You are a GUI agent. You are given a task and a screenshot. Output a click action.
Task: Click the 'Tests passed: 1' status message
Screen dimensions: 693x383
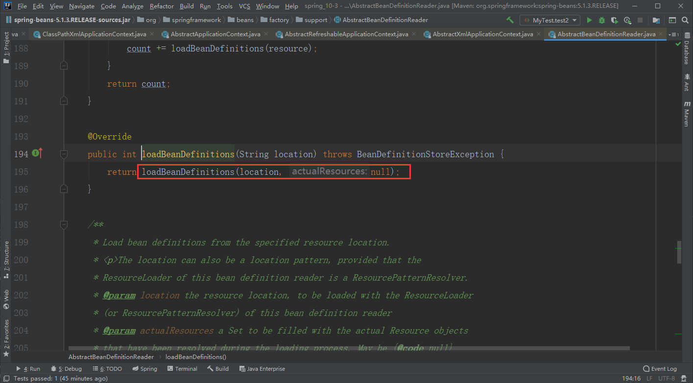[x=60, y=379]
